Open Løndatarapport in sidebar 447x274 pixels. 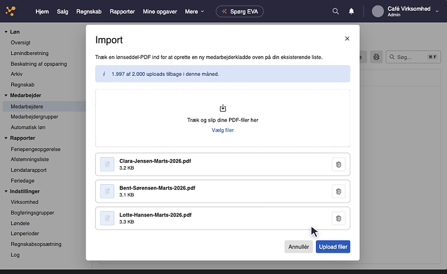[29, 170]
